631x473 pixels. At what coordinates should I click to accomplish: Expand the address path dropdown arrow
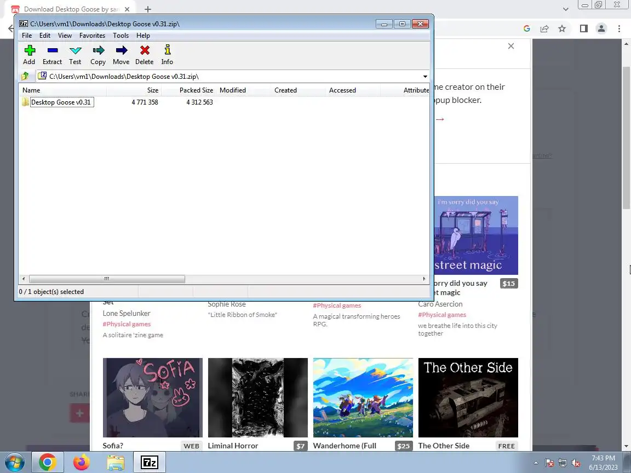click(425, 77)
